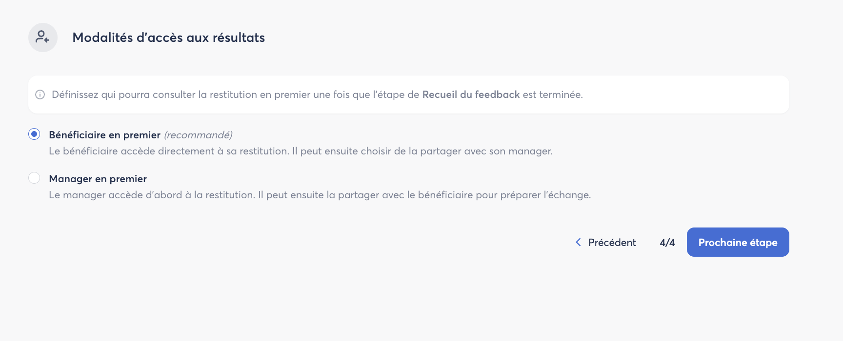Click the info circle icon in the banner

[x=40, y=95]
